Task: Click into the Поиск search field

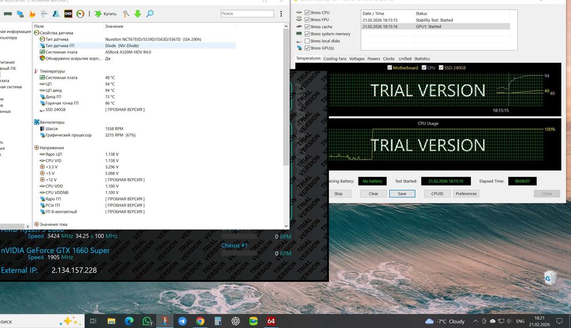Action: click(246, 13)
